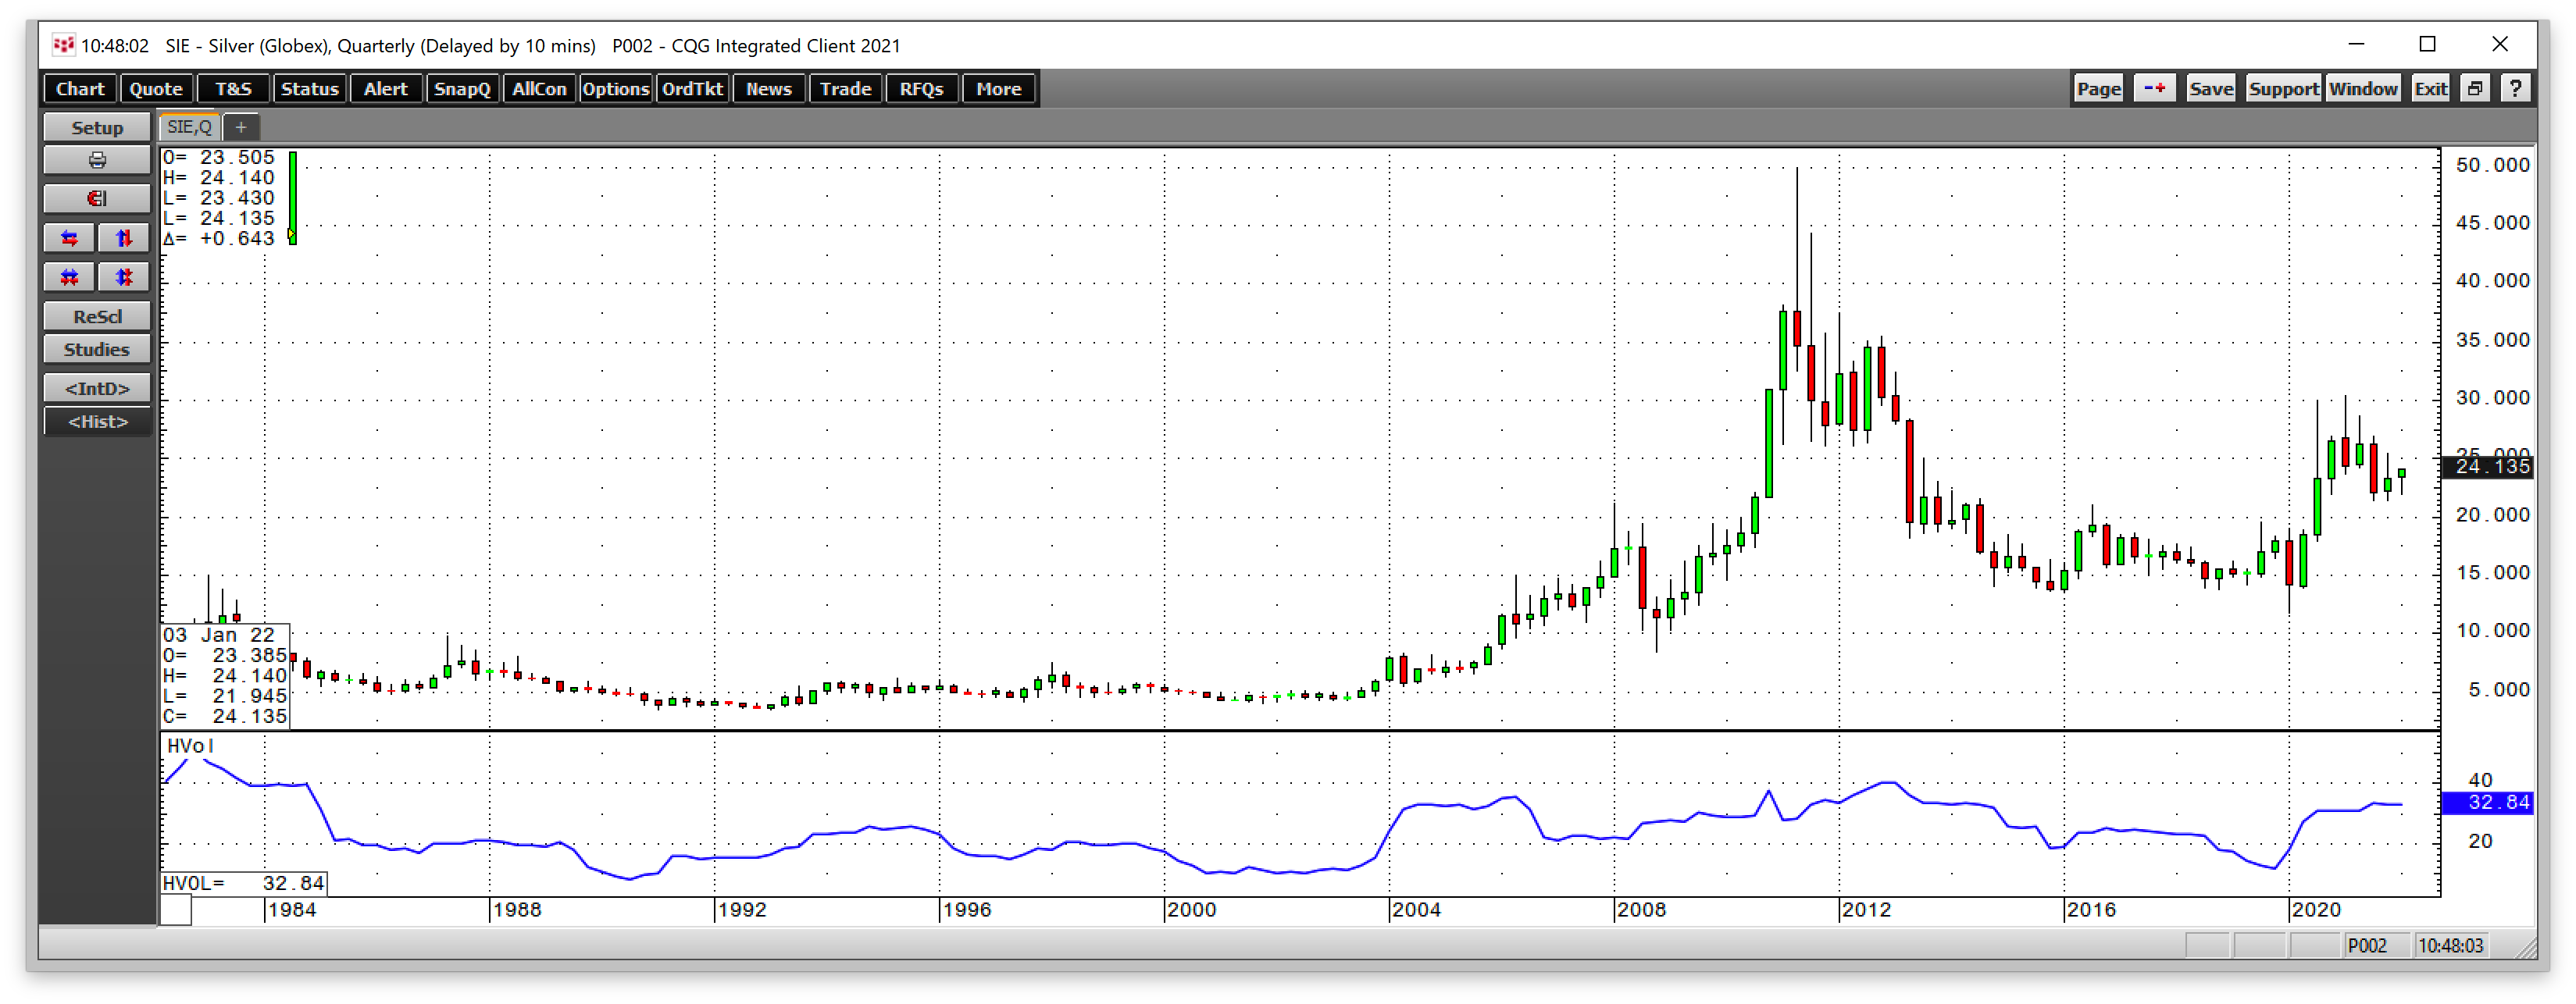This screenshot has width=2576, height=1004.
Task: Maximize the CQG window
Action: 2427,44
